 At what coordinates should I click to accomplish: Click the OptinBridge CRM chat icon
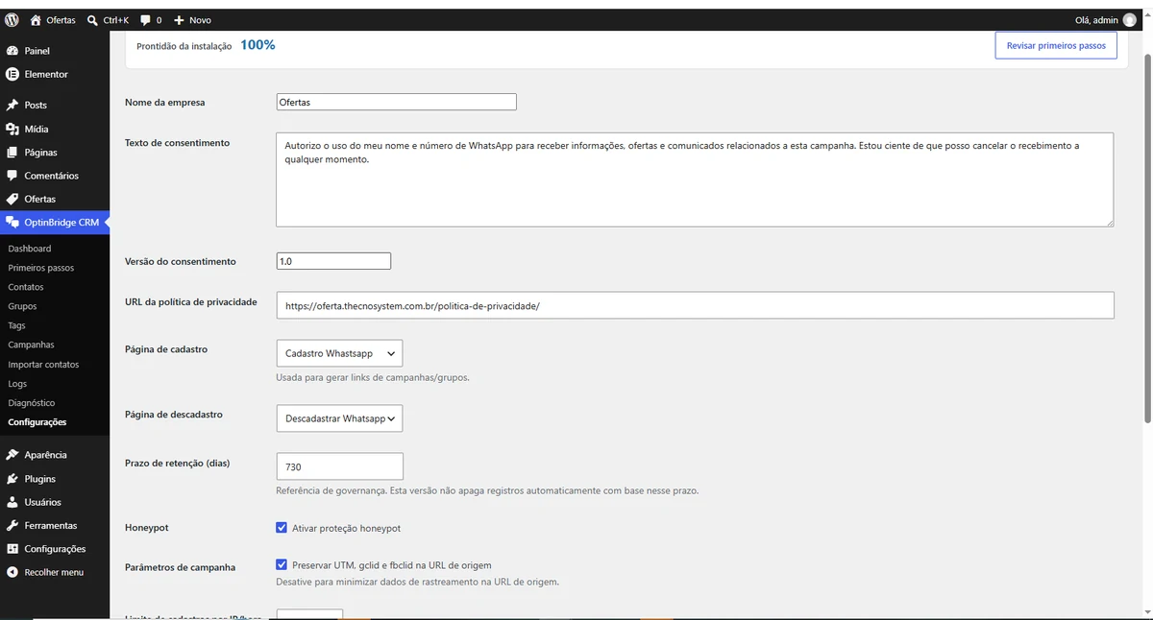[x=12, y=223]
